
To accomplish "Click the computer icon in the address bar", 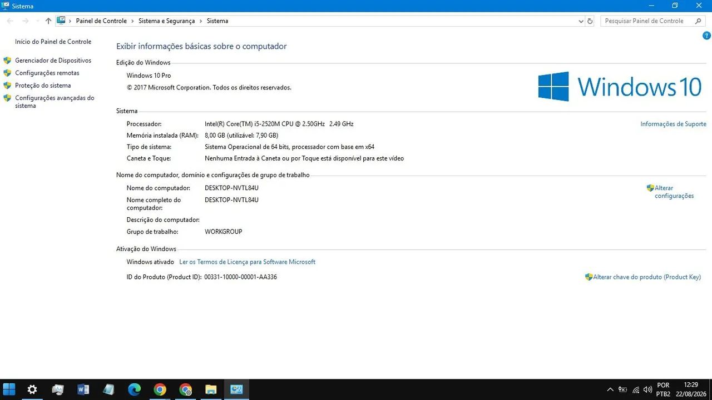I will pyautogui.click(x=61, y=21).
